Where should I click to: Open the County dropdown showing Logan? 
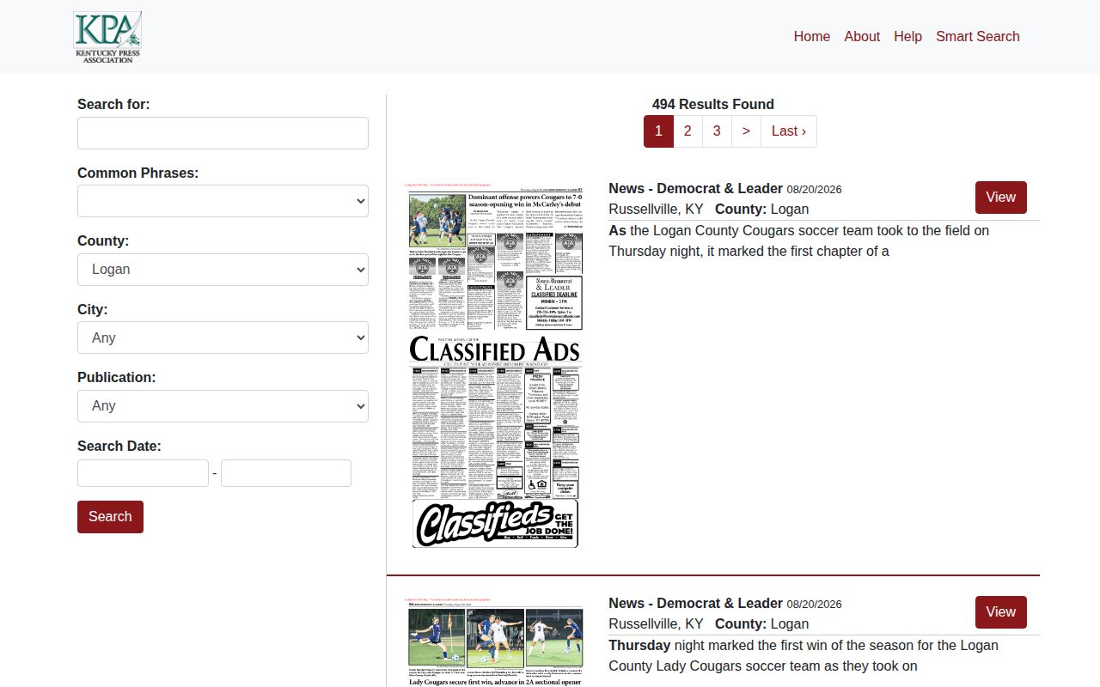[223, 270]
